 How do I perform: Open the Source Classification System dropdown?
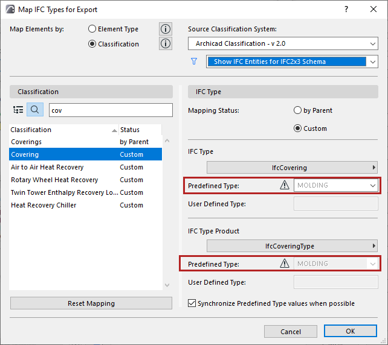tap(283, 44)
